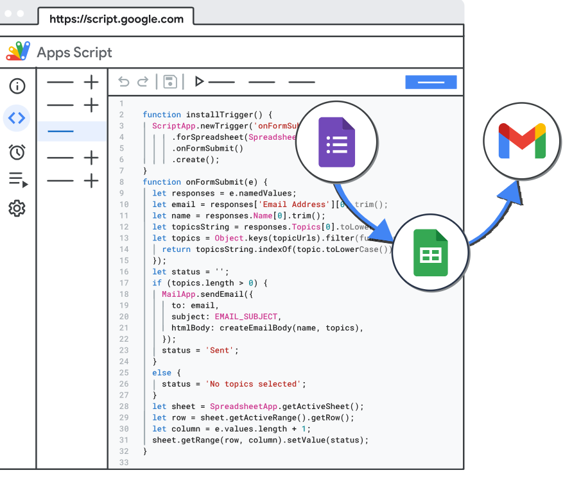Click the purple Google Forms icon
The height and width of the screenshot is (477, 581).
point(336,142)
